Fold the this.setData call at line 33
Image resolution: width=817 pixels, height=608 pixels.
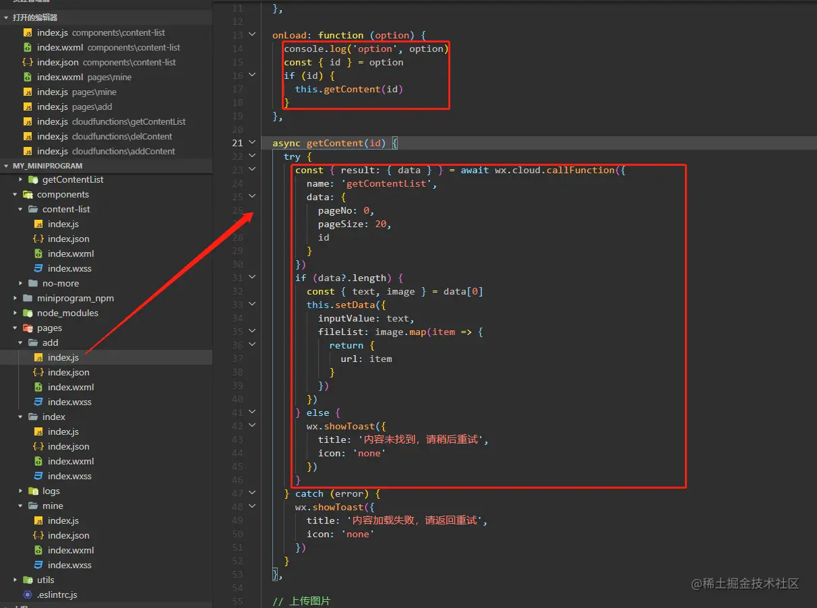(x=252, y=304)
